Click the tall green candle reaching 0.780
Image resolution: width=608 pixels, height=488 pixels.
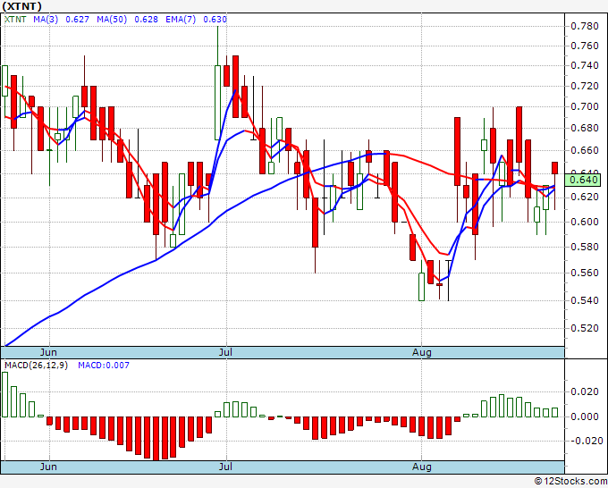[217, 102]
